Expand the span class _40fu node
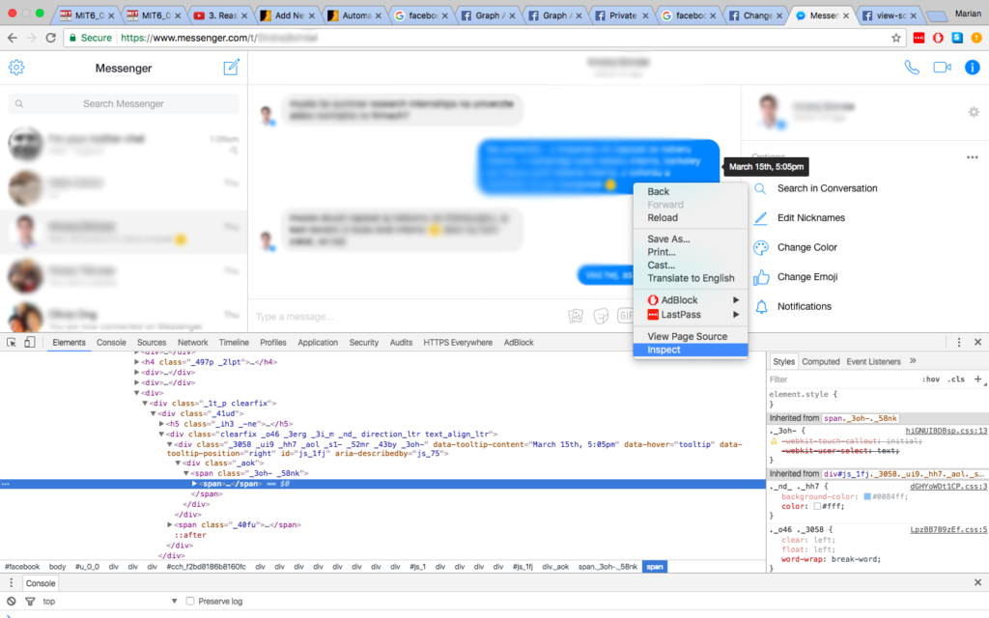 171,524
